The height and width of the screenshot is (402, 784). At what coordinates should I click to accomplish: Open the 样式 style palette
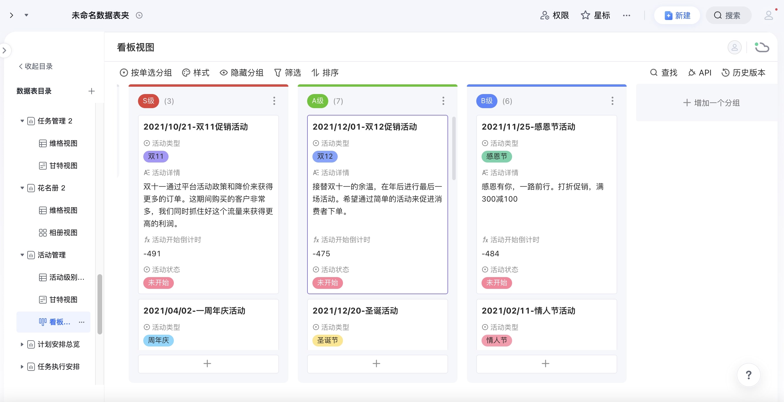pos(196,73)
